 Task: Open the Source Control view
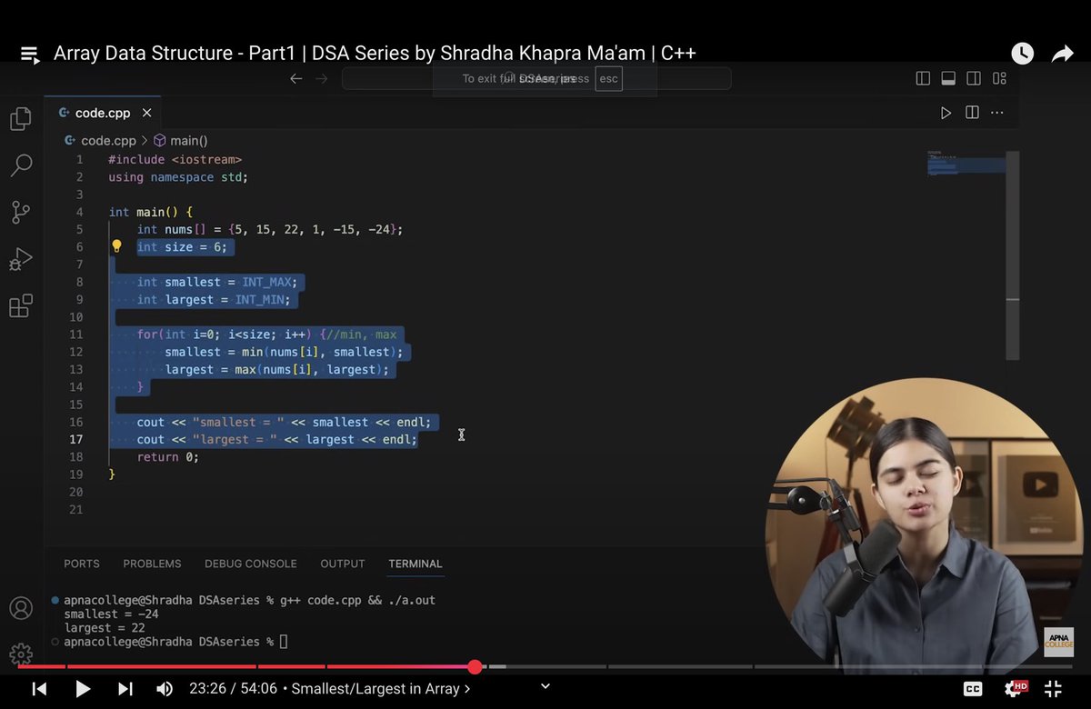coord(21,212)
